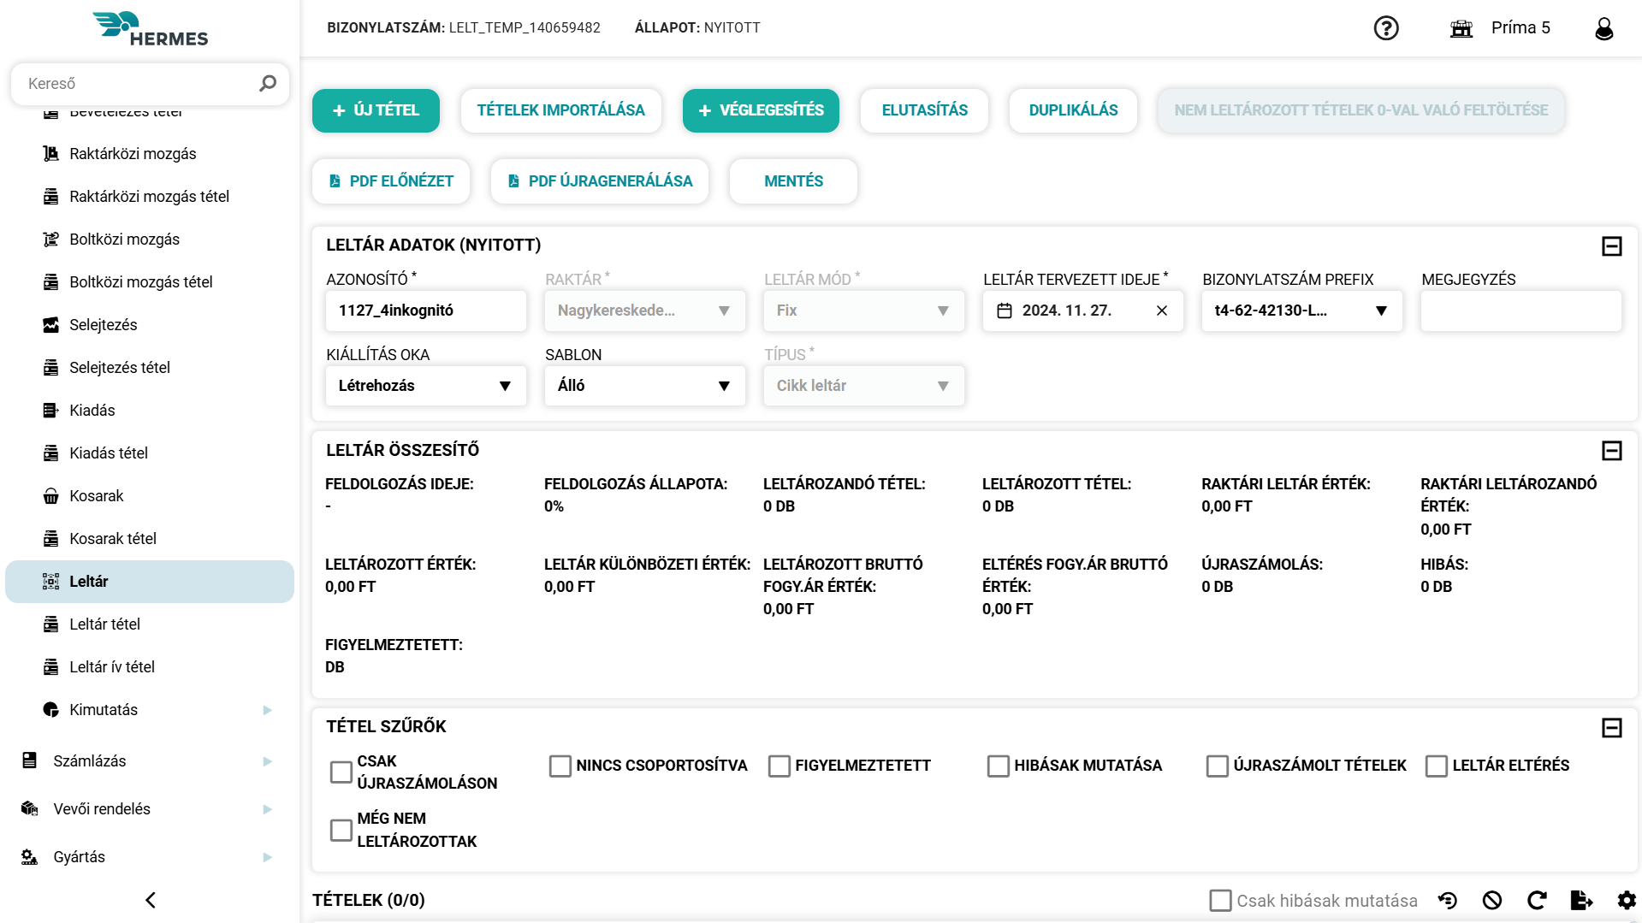Enable Csak hibásak mutatása checkbox

1219,900
